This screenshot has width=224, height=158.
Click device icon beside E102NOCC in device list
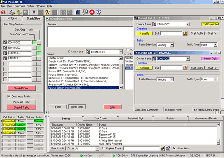pos(5,58)
